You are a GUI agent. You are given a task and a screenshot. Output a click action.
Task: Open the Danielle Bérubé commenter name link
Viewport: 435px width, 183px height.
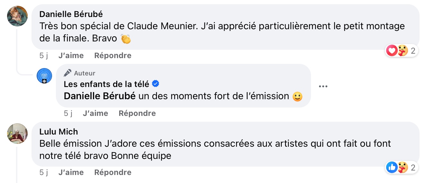[x=71, y=14]
